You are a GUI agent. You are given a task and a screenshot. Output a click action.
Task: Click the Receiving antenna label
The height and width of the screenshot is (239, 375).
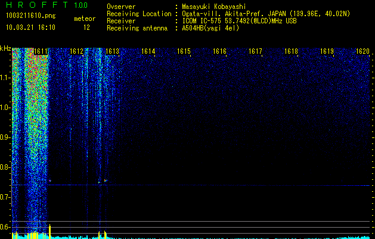tap(137, 28)
